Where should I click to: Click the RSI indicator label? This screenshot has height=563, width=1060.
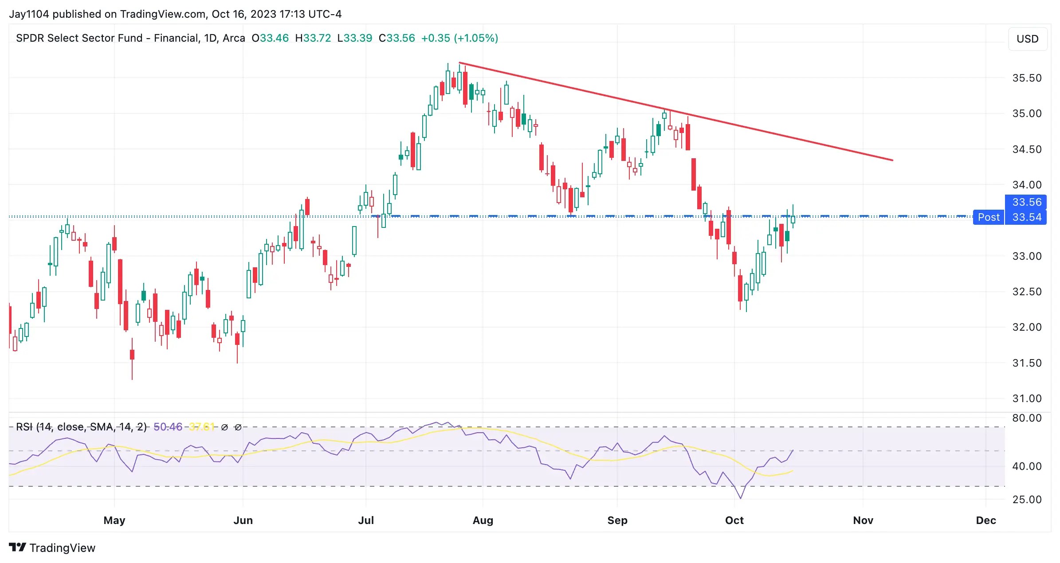[81, 427]
